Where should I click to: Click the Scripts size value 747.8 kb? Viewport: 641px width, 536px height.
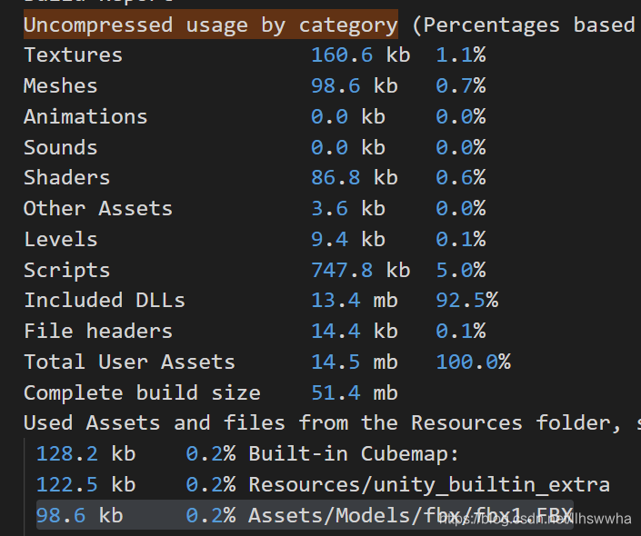pos(360,270)
